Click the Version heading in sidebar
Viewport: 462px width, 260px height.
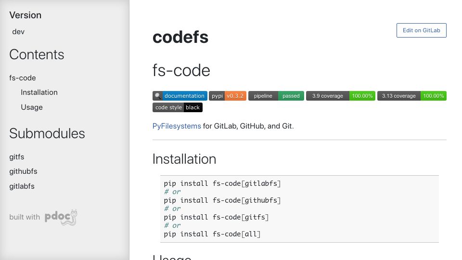(x=26, y=15)
